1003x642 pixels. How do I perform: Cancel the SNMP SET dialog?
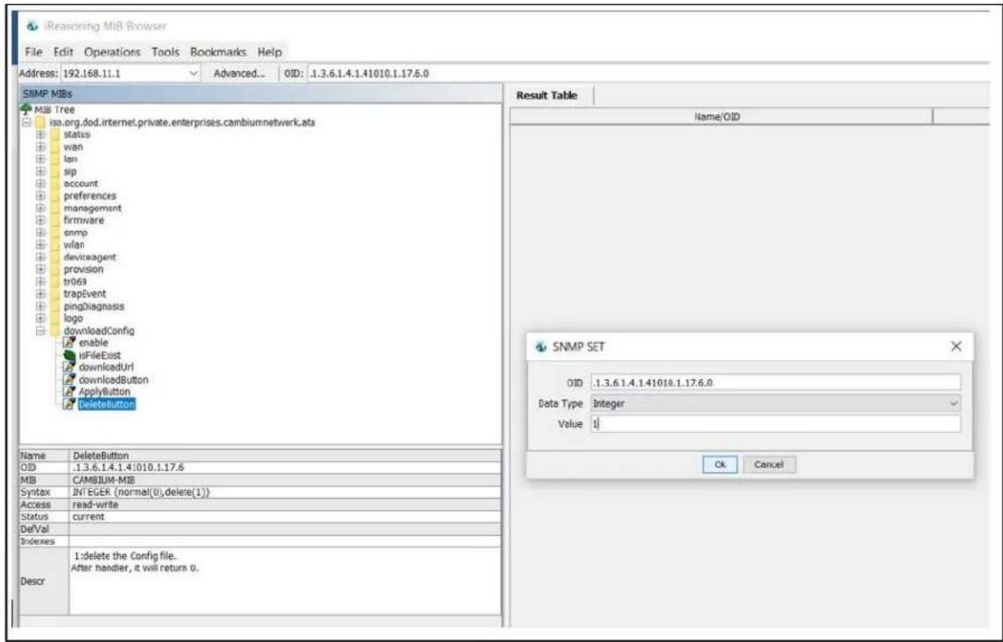[x=769, y=465]
